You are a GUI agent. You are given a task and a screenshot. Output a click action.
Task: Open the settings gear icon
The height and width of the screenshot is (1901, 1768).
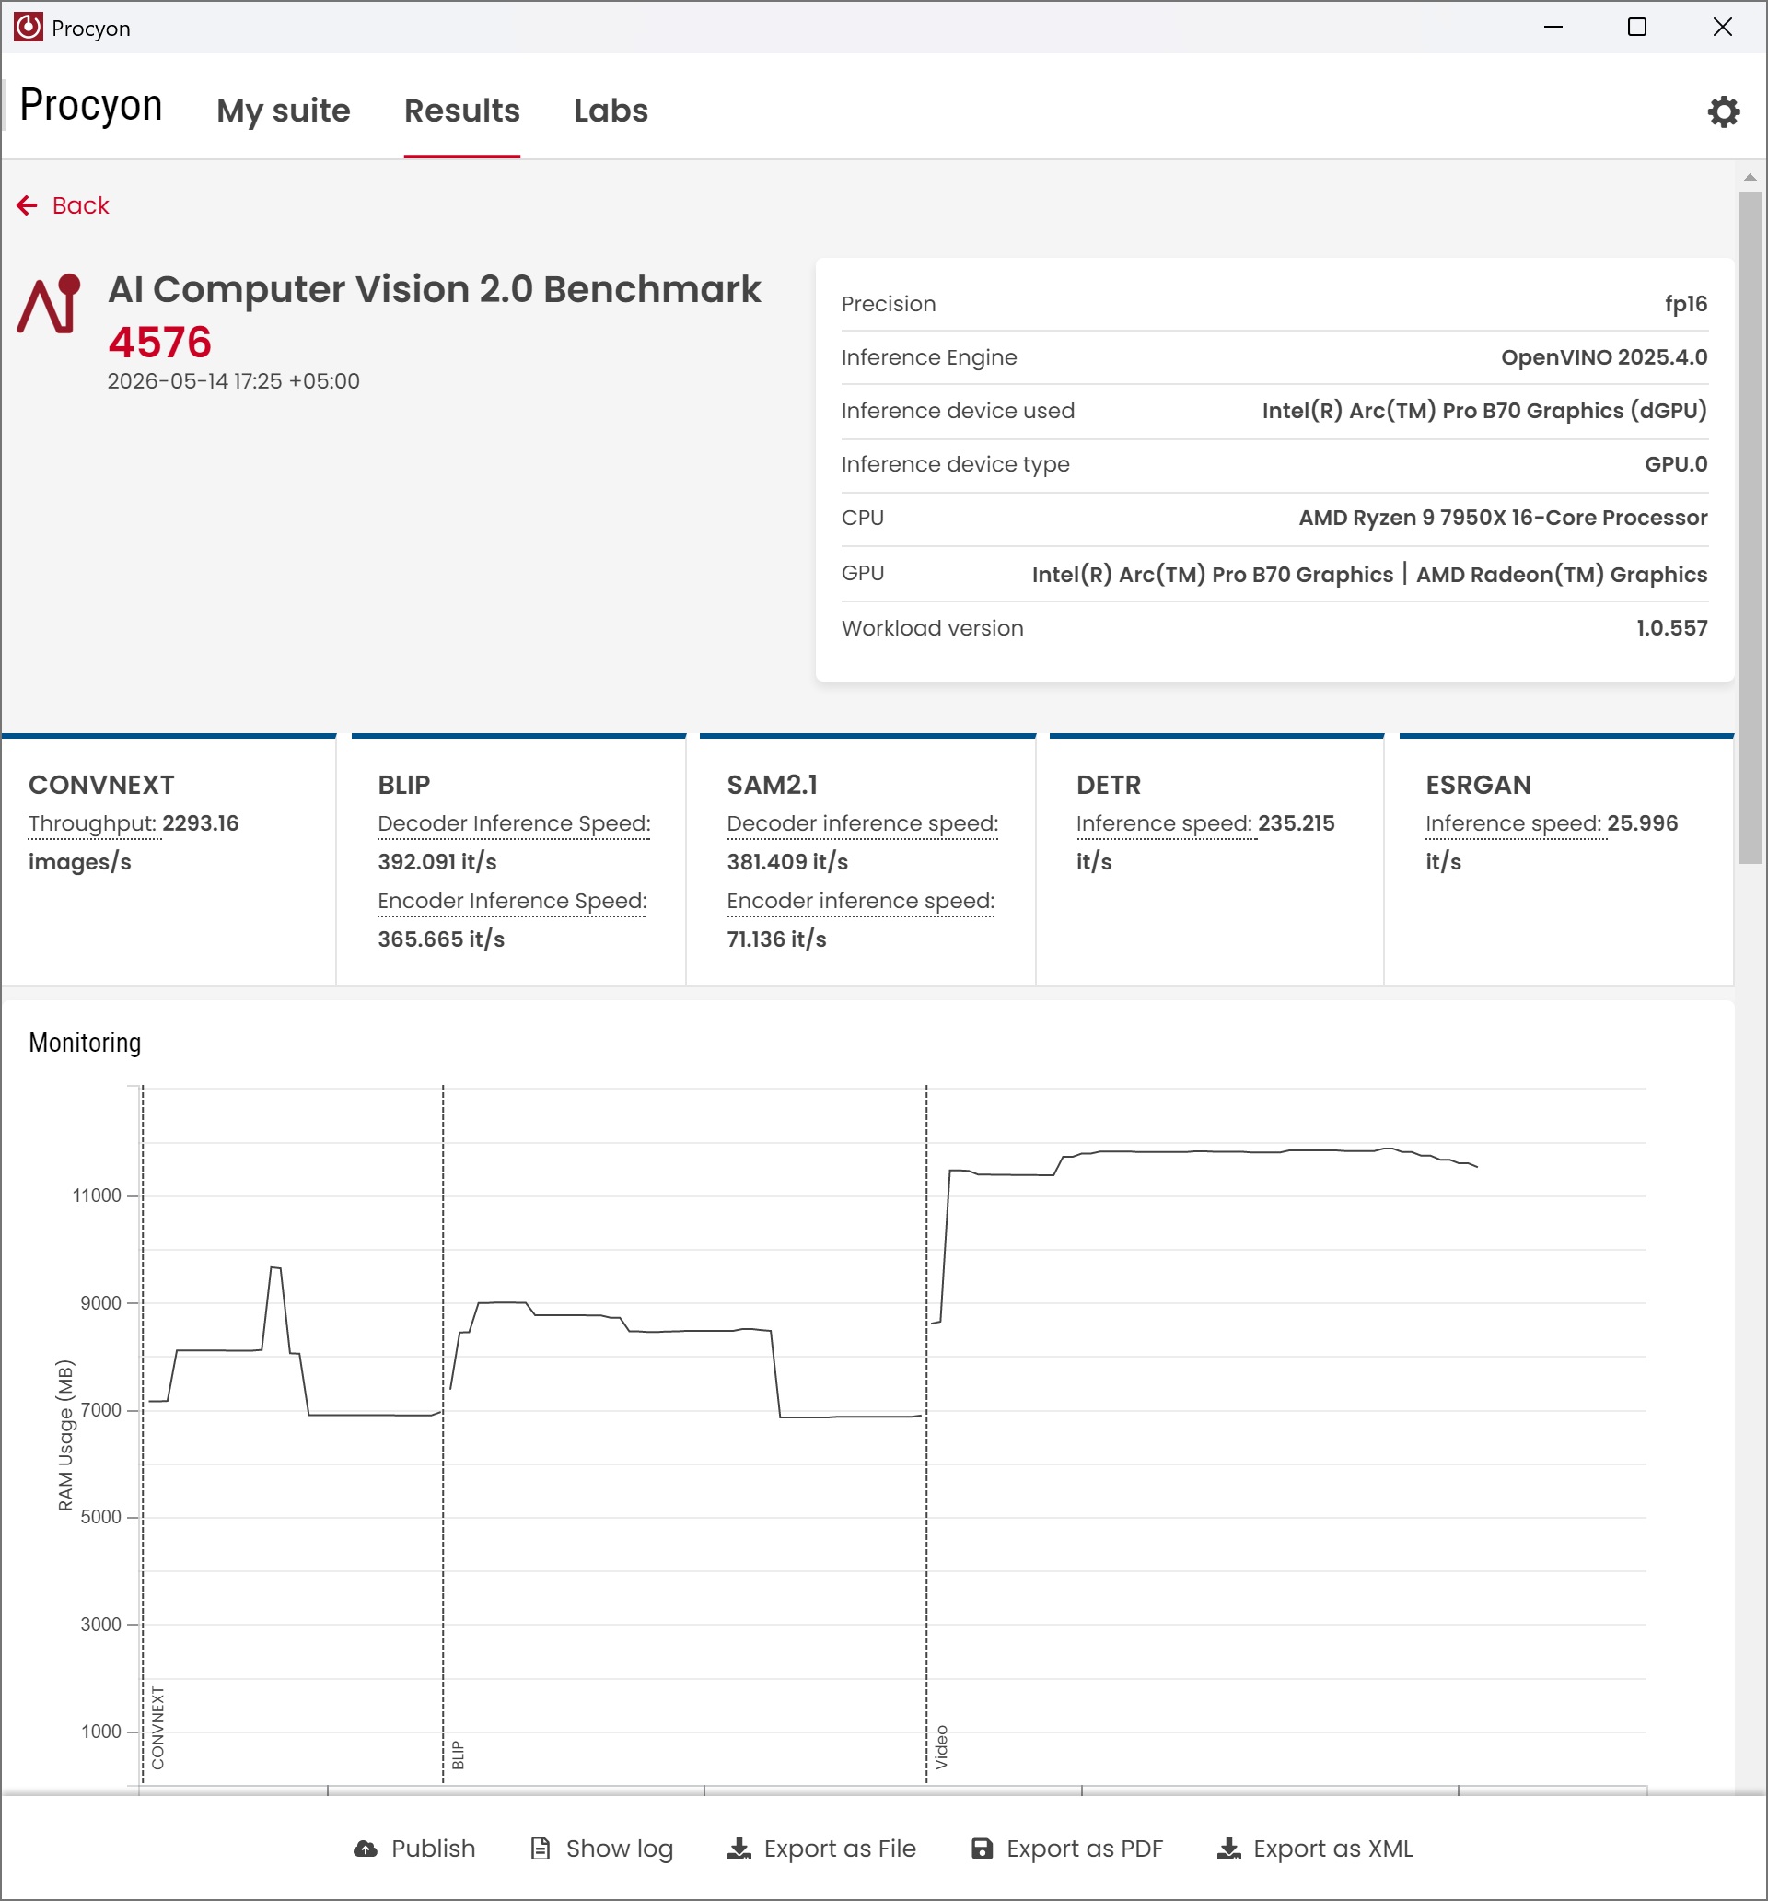click(x=1723, y=111)
